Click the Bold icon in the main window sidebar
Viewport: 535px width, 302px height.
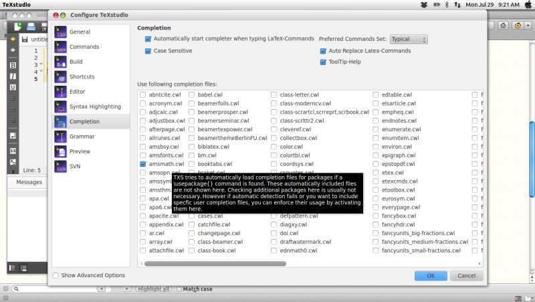(x=13, y=65)
